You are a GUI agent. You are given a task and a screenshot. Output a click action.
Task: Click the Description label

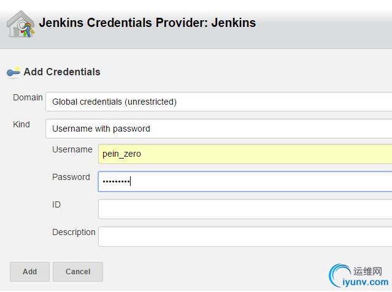[x=74, y=233]
